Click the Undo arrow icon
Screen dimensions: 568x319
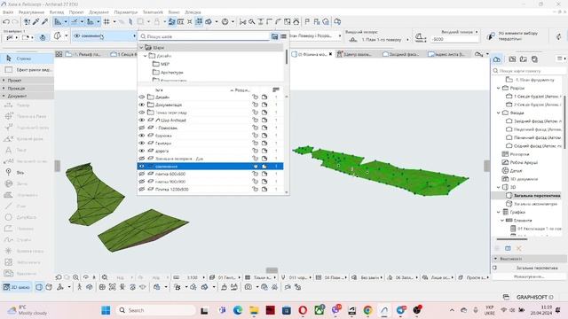pos(6,21)
